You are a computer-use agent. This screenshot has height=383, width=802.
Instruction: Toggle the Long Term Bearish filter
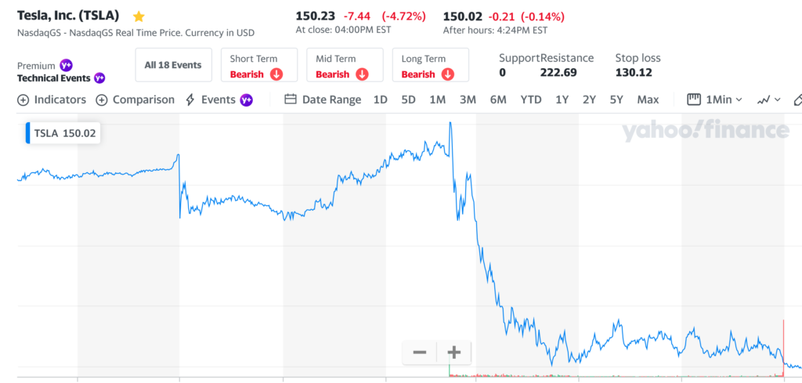[430, 66]
